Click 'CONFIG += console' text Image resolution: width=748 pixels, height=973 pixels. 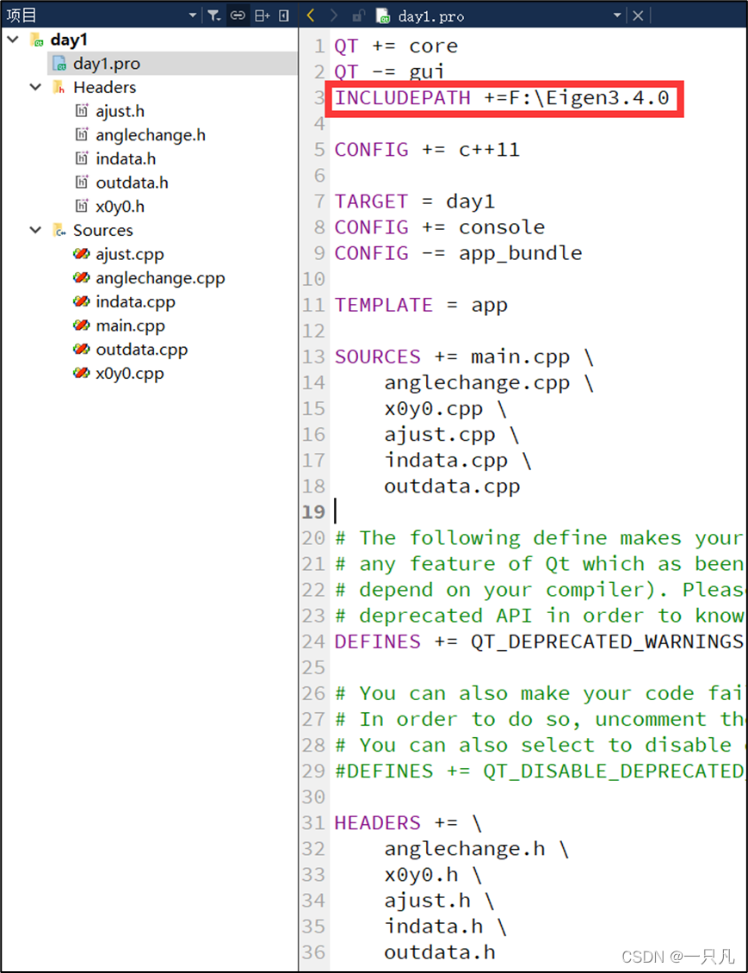click(x=439, y=227)
